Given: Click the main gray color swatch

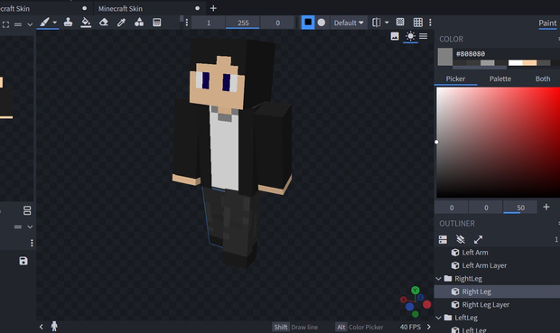Looking at the screenshot, I should click(x=445, y=57).
